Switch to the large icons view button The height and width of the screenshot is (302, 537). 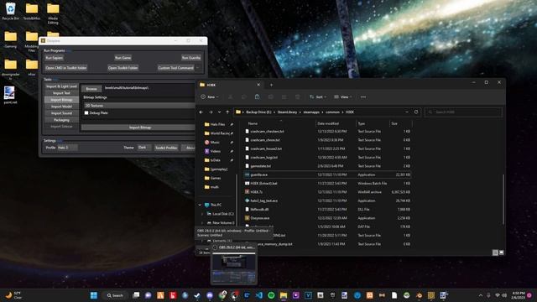click(502, 253)
